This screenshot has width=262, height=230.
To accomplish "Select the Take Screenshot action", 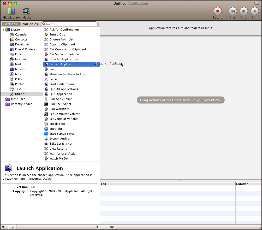I will click(x=61, y=144).
